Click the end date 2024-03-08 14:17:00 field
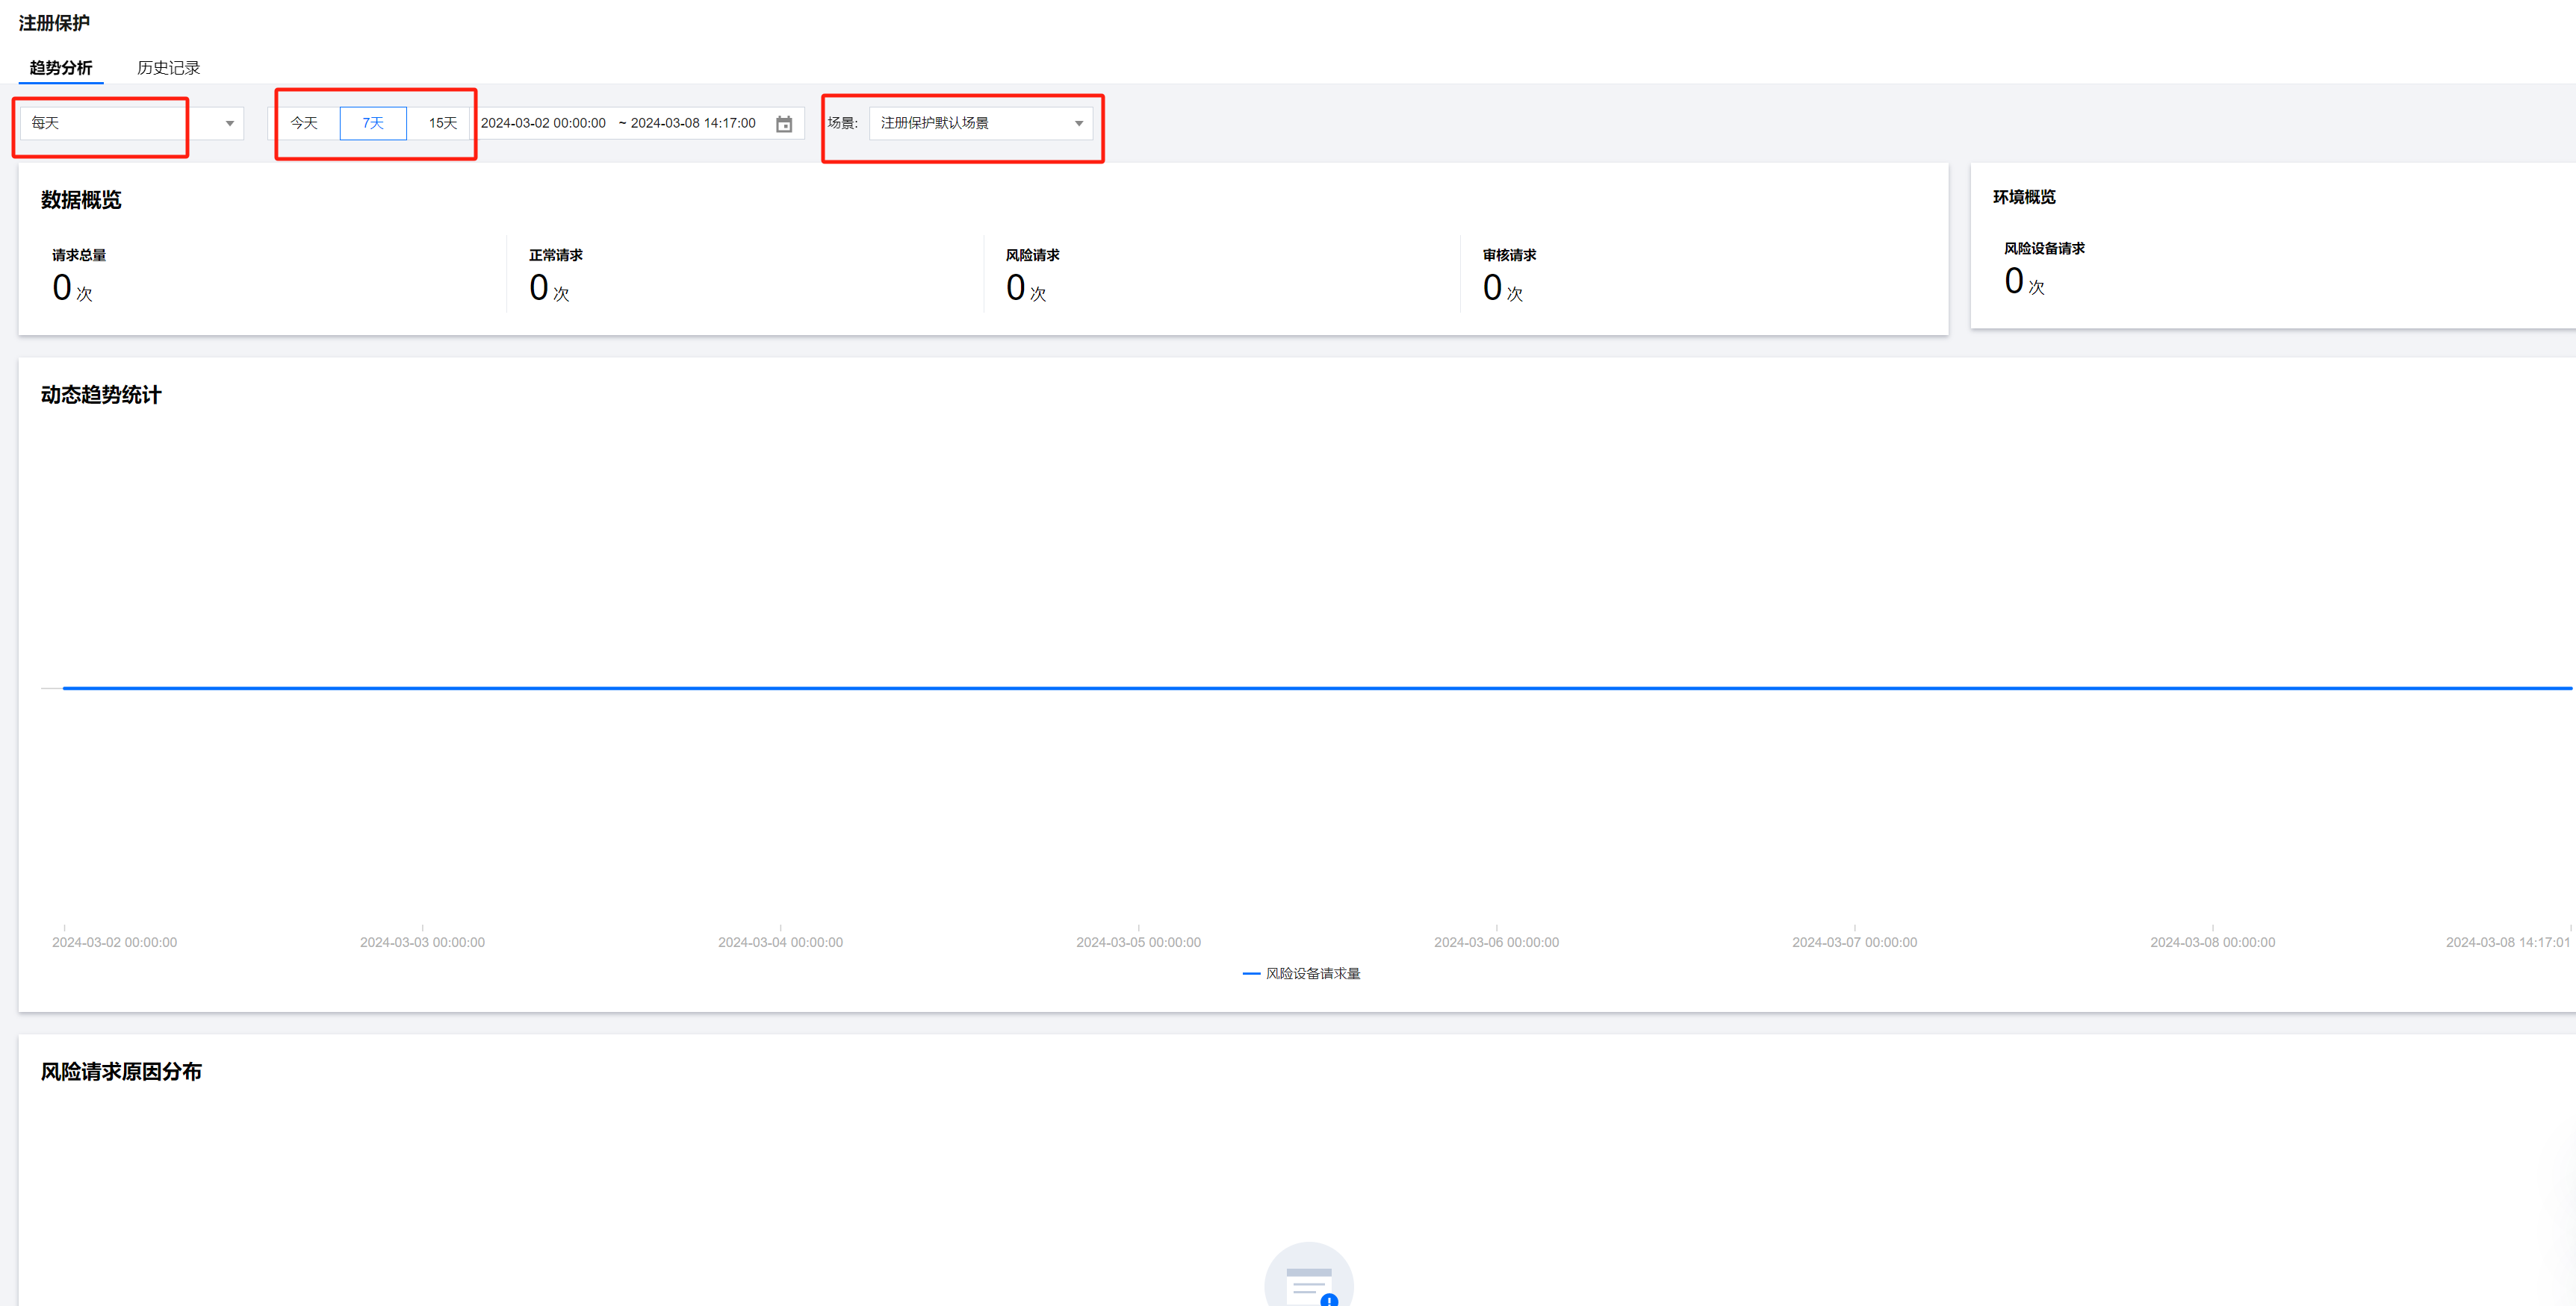Viewport: 2576px width, 1306px height. click(x=693, y=123)
